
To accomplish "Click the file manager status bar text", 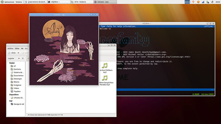I will [x=45, y=115].
